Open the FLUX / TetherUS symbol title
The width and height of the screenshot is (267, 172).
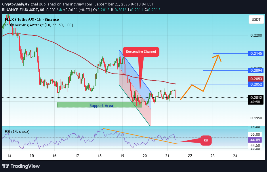click(x=32, y=20)
